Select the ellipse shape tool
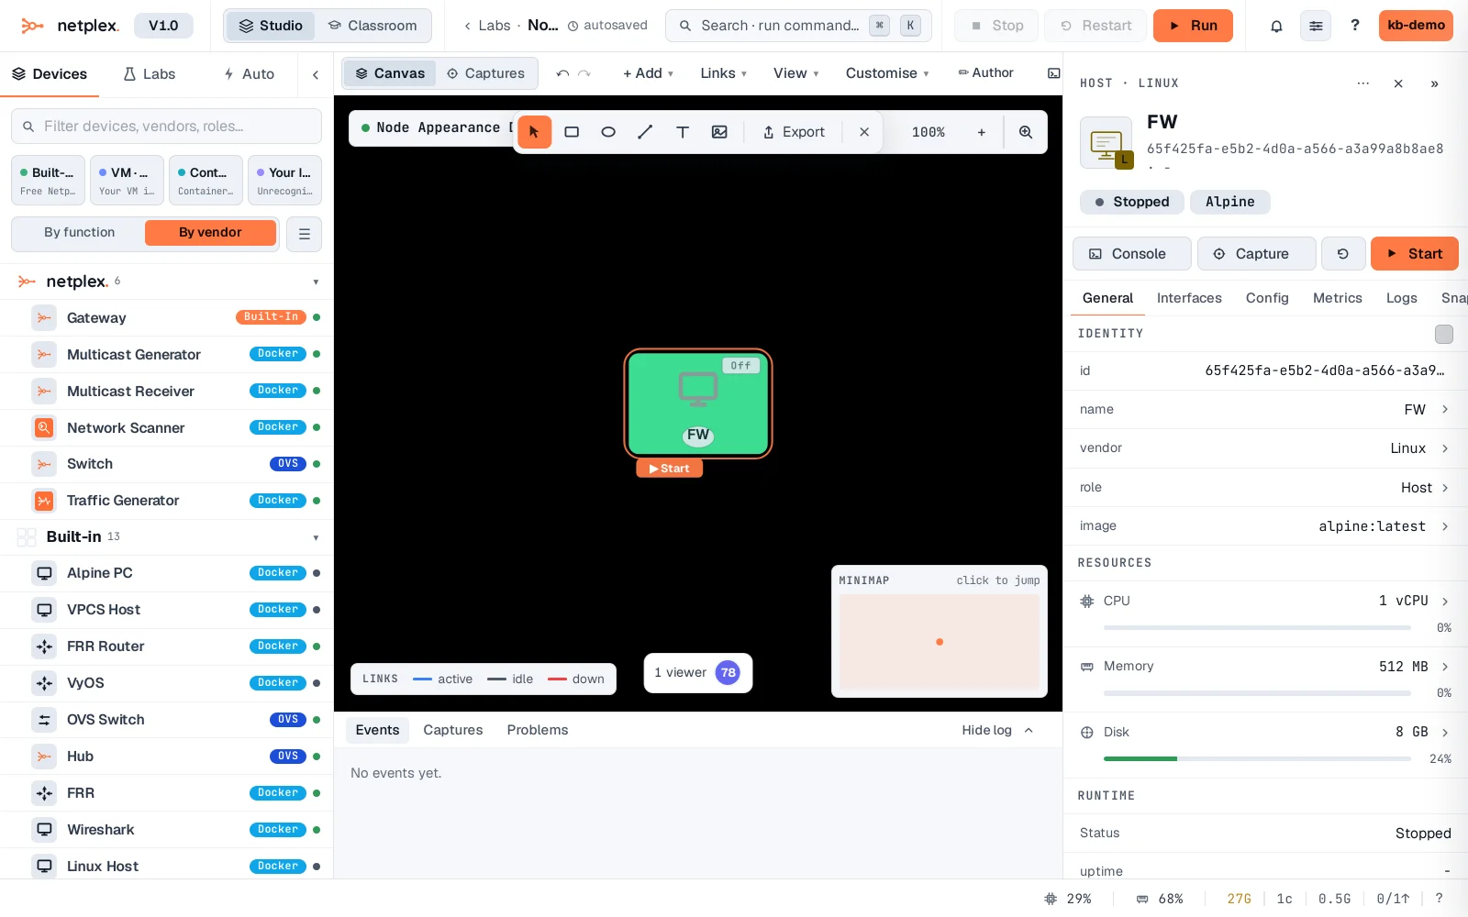Screen dimensions: 1468x917 coord(608,132)
